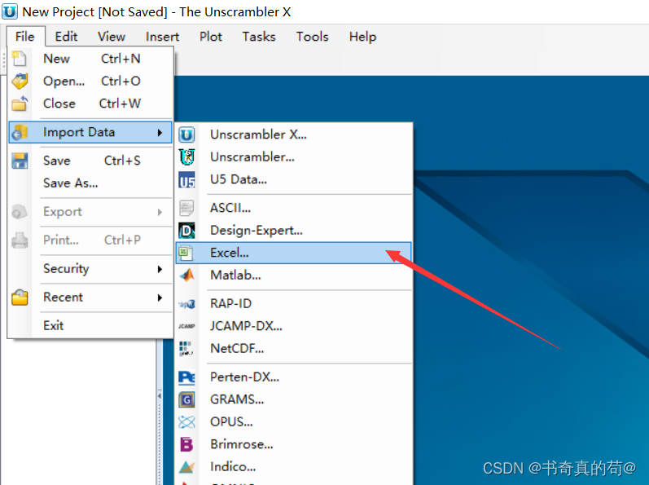Click the Unscrambler X blue U icon
Image resolution: width=649 pixels, height=485 pixels.
point(186,134)
